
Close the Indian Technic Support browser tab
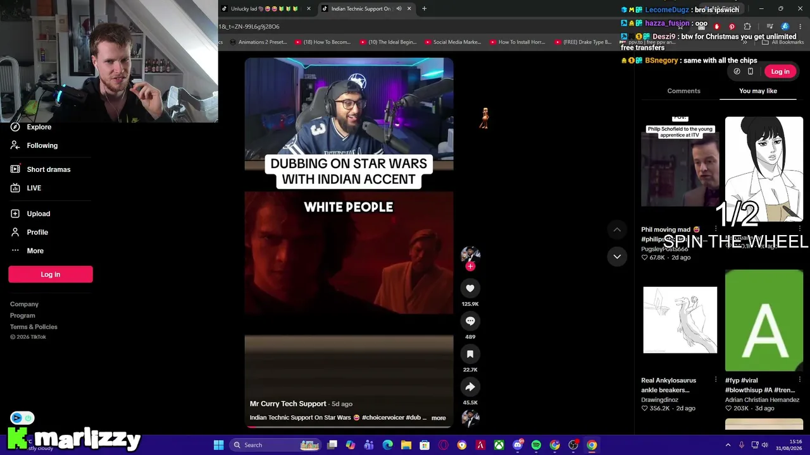(409, 9)
